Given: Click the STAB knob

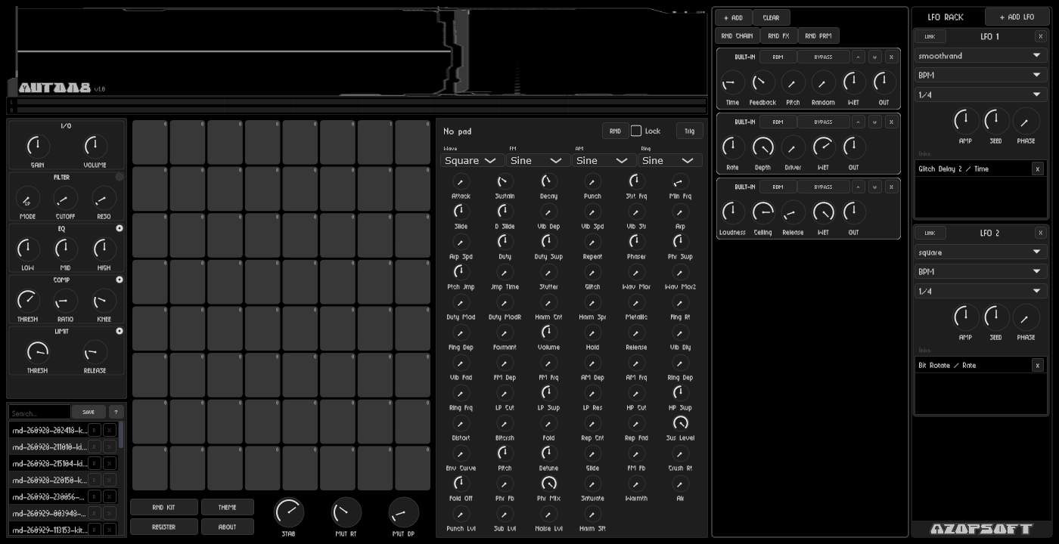Looking at the screenshot, I should (288, 512).
